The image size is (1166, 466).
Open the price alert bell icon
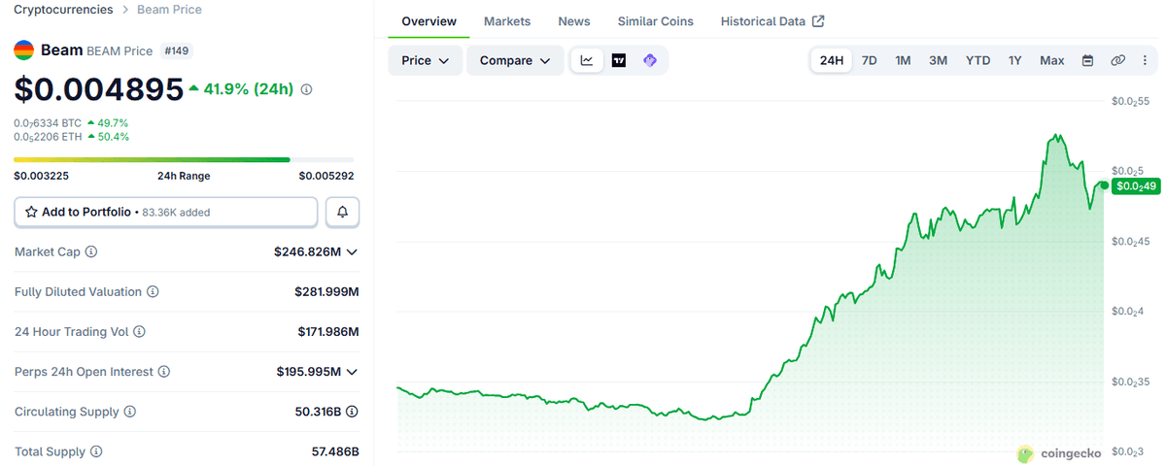343,212
